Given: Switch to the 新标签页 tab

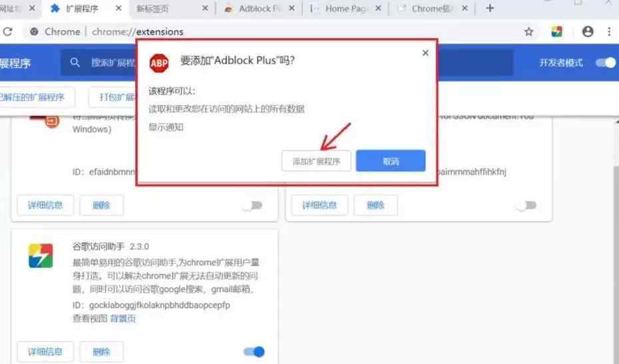Looking at the screenshot, I should (173, 9).
